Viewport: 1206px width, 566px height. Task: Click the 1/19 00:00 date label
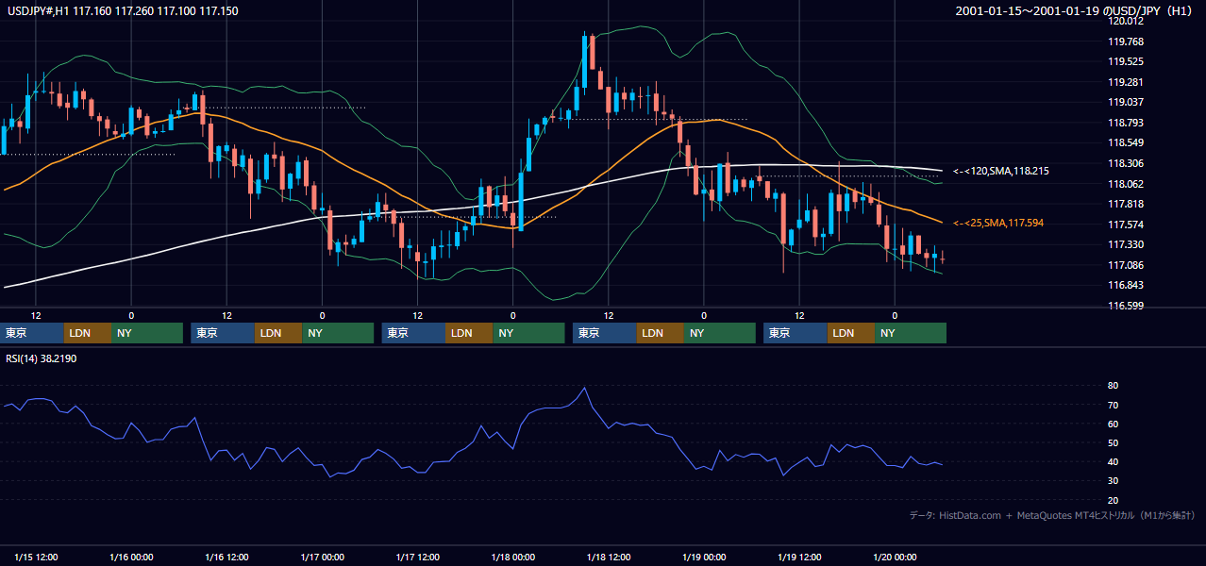click(704, 557)
